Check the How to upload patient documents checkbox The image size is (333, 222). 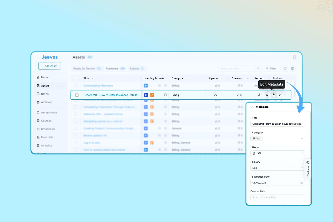point(75,150)
